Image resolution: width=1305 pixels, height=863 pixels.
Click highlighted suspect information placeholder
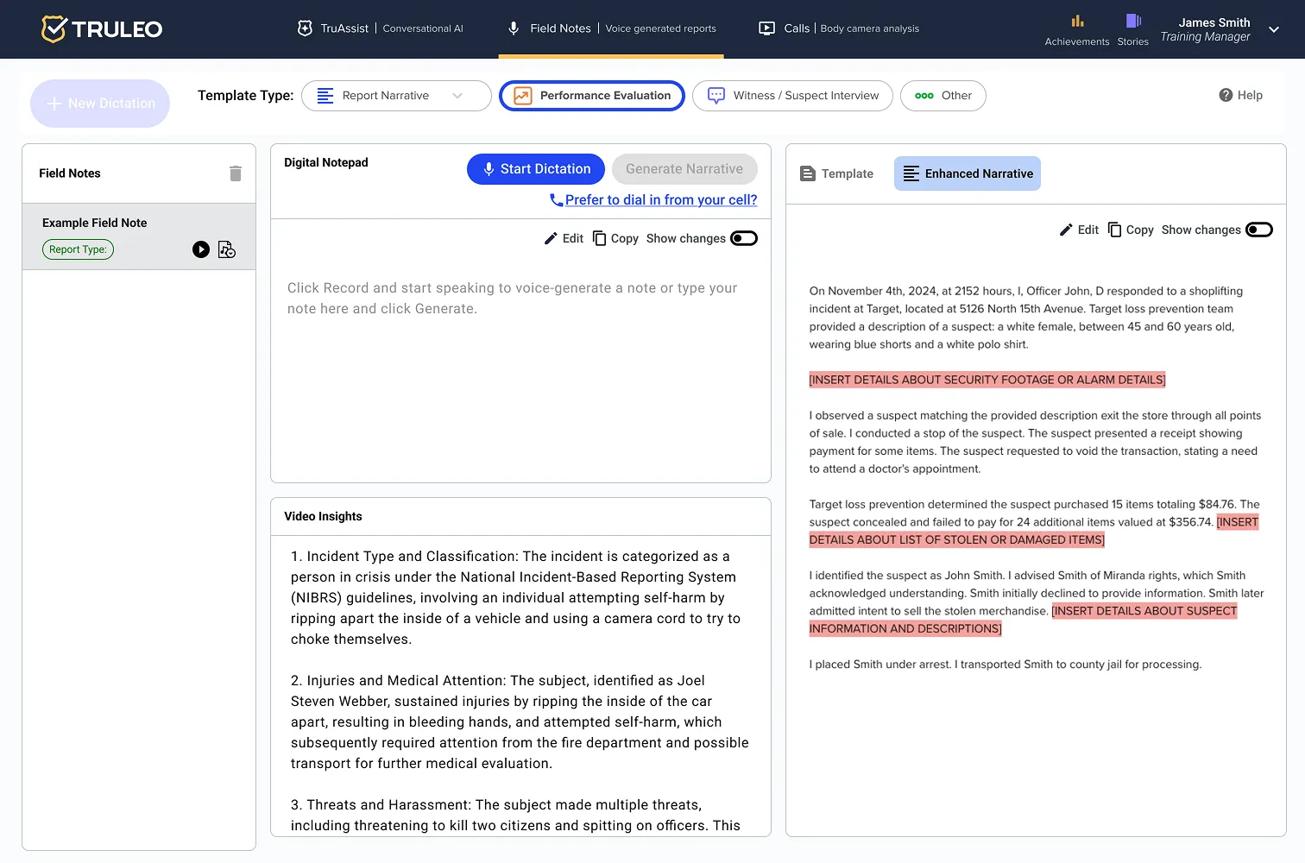(905, 628)
